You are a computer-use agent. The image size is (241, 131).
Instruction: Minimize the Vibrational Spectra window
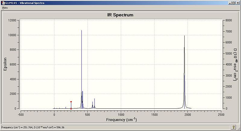click(x=230, y=3)
